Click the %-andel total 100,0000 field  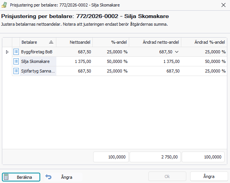(111, 157)
